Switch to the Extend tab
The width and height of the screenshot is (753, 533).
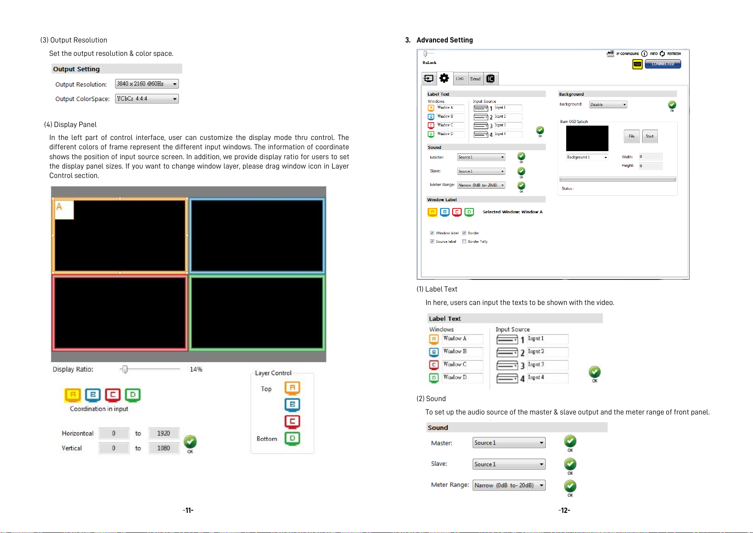tap(475, 79)
